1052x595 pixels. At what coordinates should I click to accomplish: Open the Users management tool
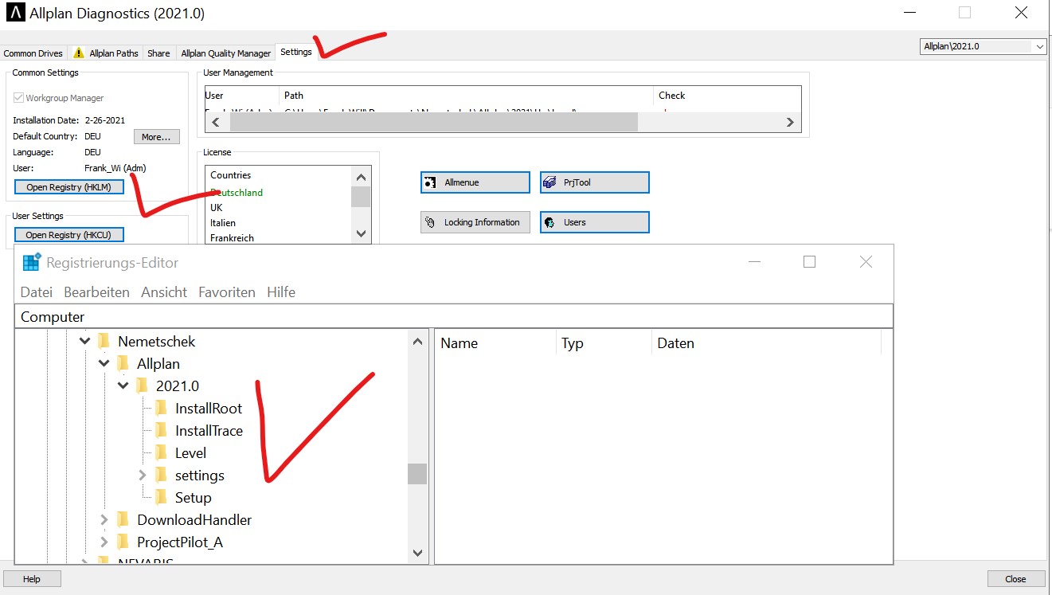click(594, 222)
